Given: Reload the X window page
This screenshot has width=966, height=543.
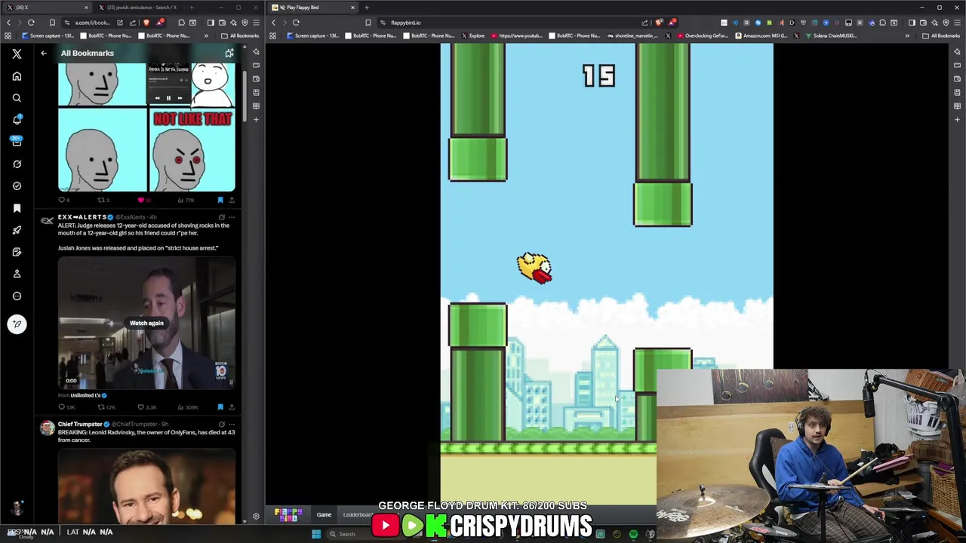Looking at the screenshot, I should [x=31, y=23].
